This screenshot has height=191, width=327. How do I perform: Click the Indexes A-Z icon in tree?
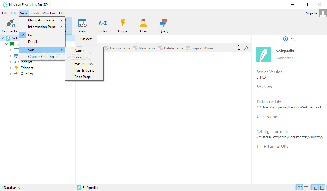(x=16, y=62)
